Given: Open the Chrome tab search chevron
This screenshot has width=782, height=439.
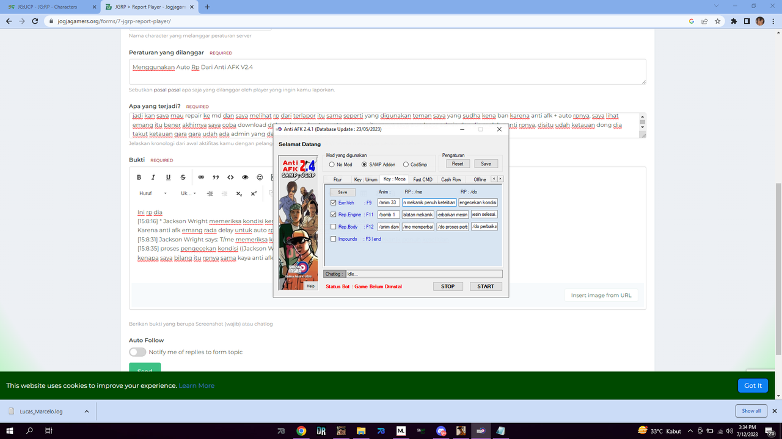Looking at the screenshot, I should [716, 6].
